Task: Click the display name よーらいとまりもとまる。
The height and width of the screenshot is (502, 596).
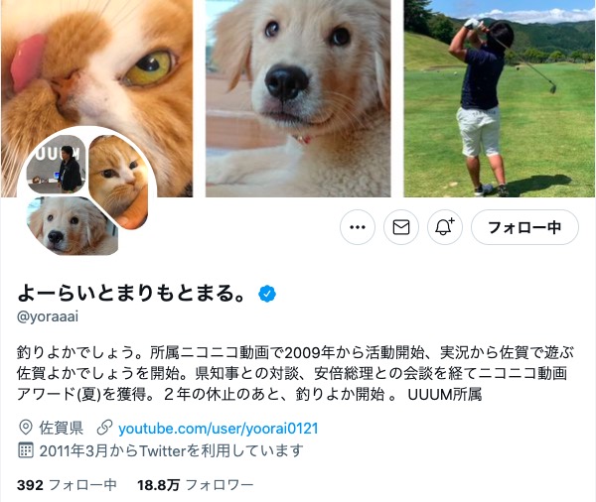Action: (x=131, y=293)
